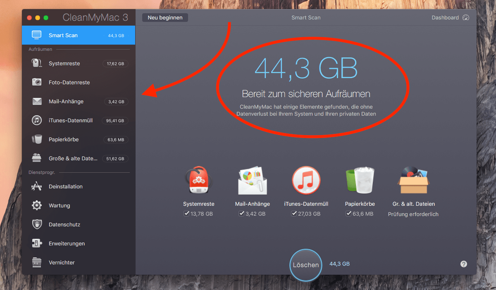
Task: Click the 44,3 GB value beside Löschen
Action: coord(339,264)
